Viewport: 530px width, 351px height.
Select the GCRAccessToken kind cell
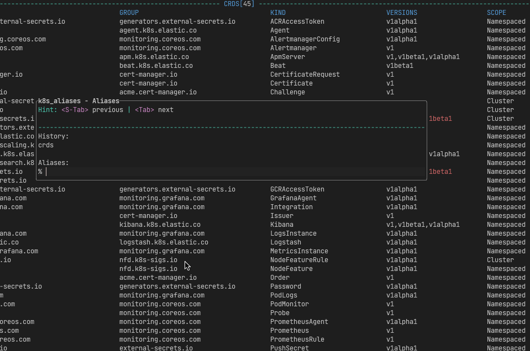tap(297, 189)
